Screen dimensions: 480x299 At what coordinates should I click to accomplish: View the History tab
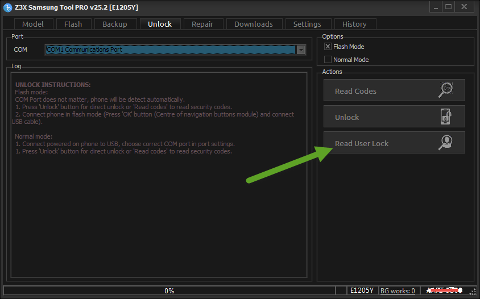pyautogui.click(x=354, y=24)
